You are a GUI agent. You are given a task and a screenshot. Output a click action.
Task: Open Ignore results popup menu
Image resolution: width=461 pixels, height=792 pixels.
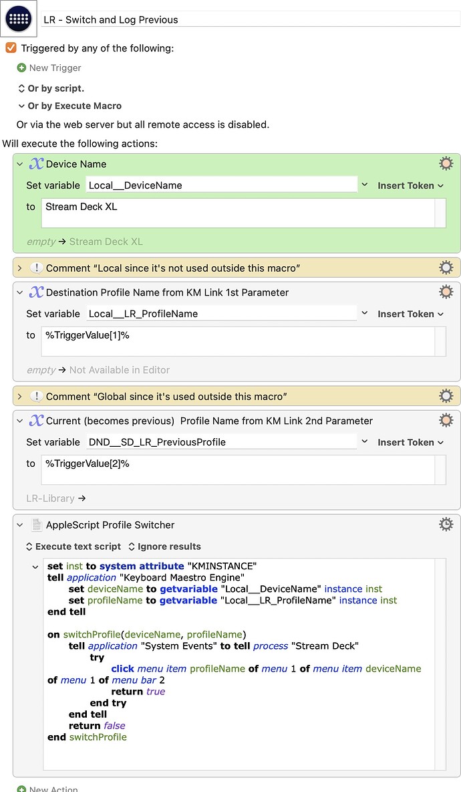164,547
